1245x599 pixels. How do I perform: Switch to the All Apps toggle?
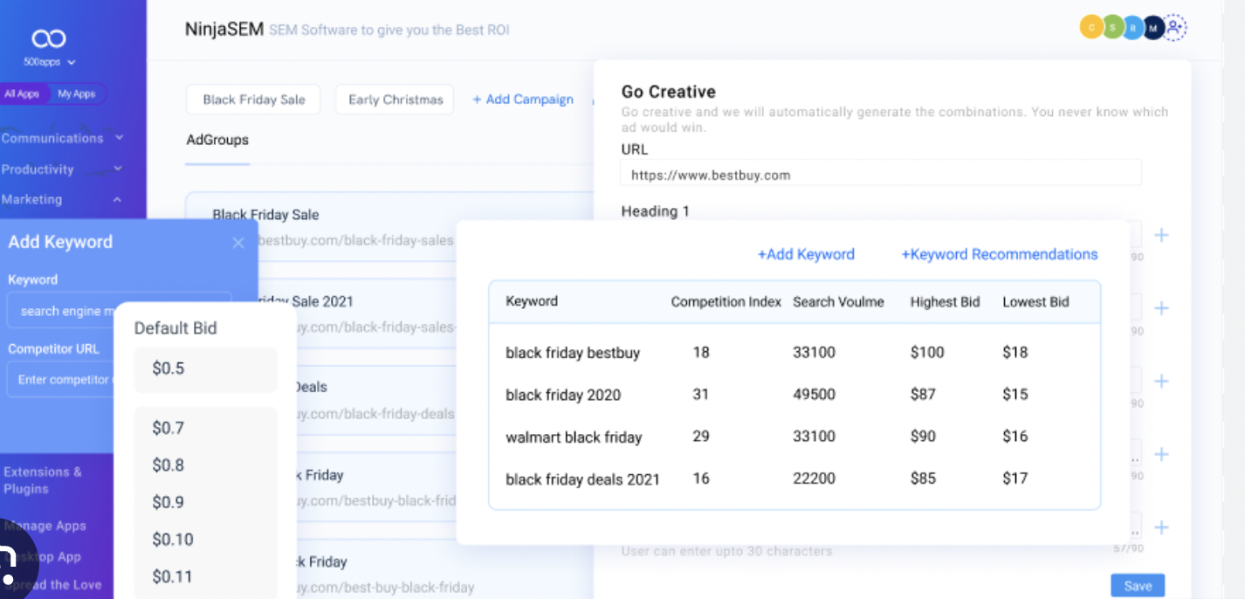(x=22, y=94)
